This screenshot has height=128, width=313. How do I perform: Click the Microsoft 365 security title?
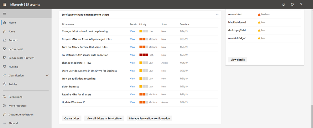tap(25, 5)
